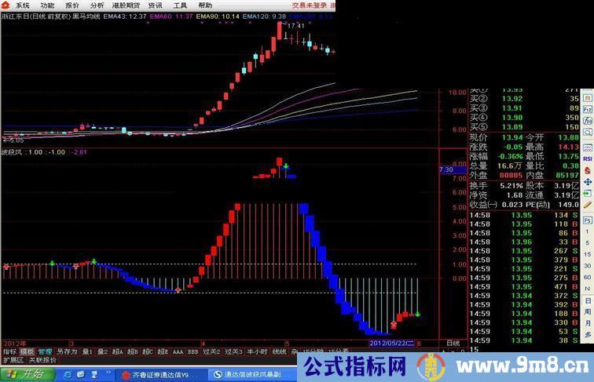Click the 交易未登录 trading login link
The height and width of the screenshot is (382, 594).
pos(309,5)
